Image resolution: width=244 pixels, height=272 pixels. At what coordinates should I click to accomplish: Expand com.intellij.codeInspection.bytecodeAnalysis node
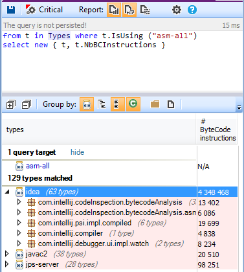pyautogui.click(x=19, y=202)
